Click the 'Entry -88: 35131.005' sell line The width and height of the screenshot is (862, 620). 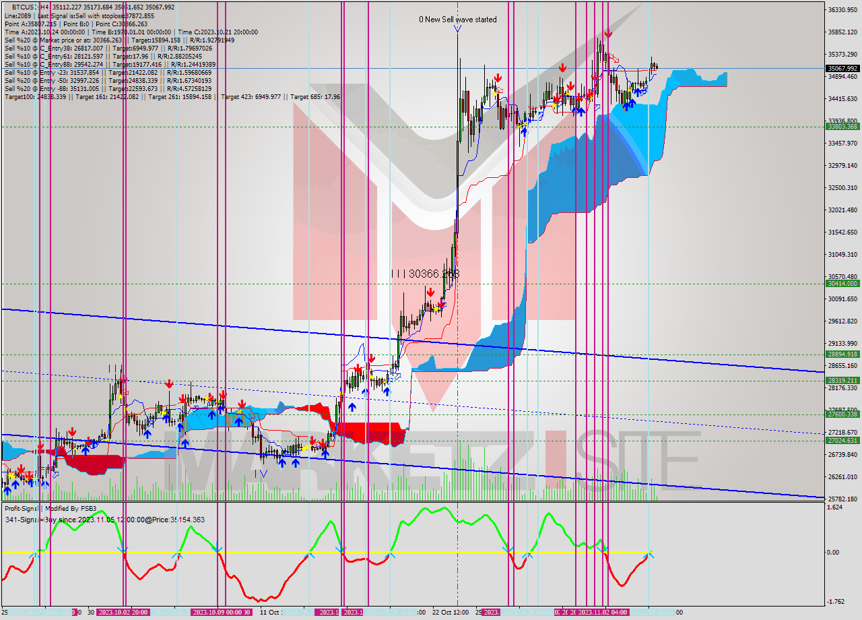110,89
